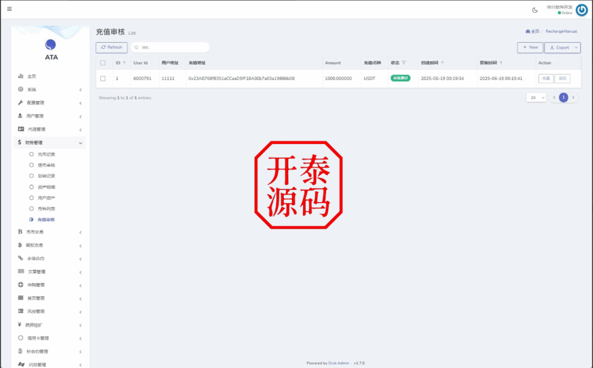Sort table by ID column arrow
Image resolution: width=593 pixels, height=368 pixels.
(x=124, y=62)
